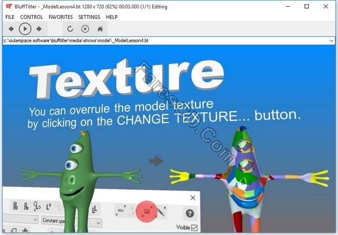The image size is (338, 235).
Task: Go to the next show with forward arrow
Action: (39, 29)
